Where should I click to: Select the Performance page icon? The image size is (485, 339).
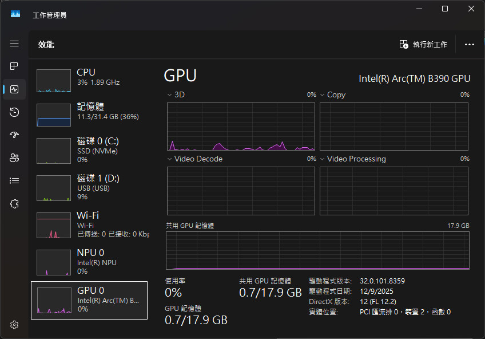tap(14, 89)
